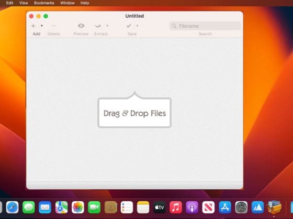Screen dimensions: 293x219
Task: Open the Bookmarks menu
Action: coord(44,3)
